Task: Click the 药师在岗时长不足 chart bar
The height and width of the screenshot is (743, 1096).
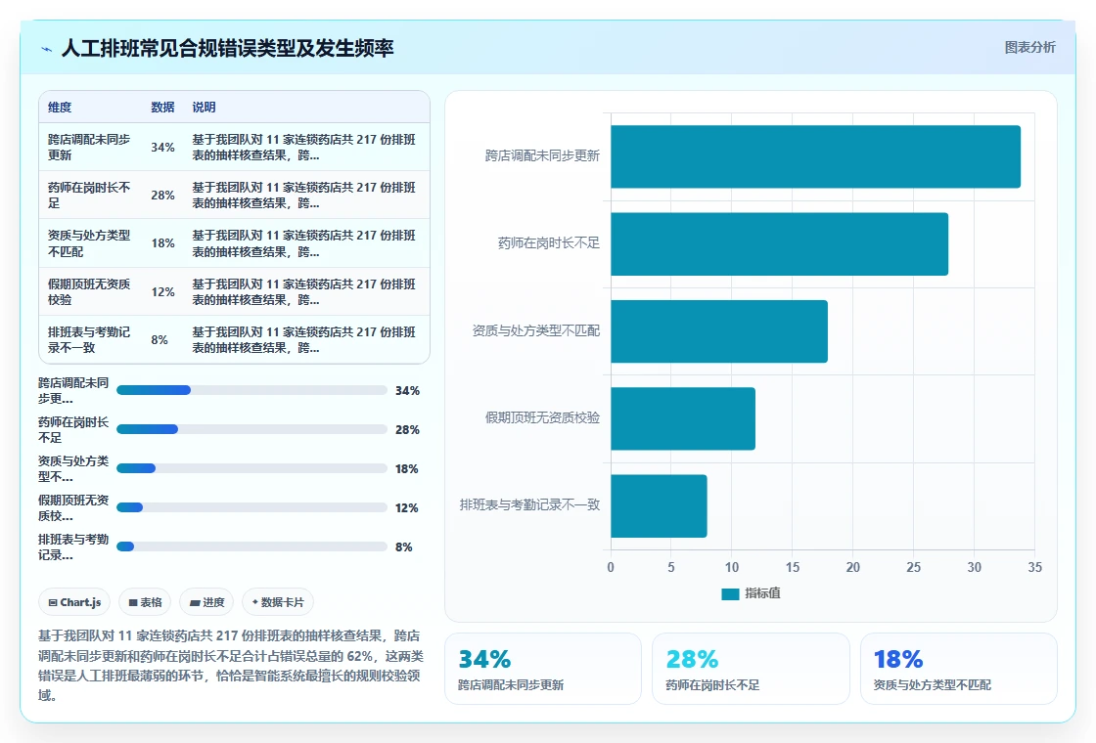Action: [x=779, y=243]
